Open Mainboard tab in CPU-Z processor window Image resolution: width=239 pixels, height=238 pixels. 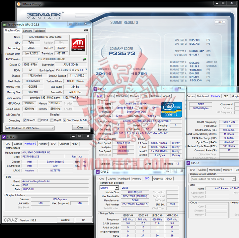tap(121, 96)
